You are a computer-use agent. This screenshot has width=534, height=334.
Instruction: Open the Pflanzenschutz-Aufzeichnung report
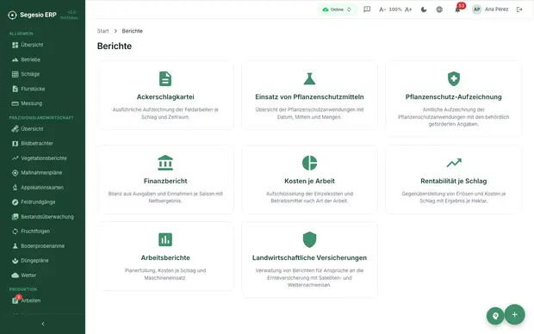coord(454,99)
